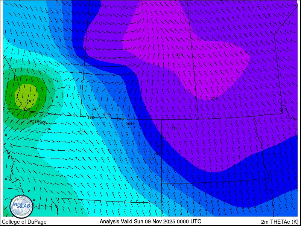Image resolution: width=301 pixels, height=226 pixels.
Task: Click the 282 contour label
Action: [x=152, y=158]
